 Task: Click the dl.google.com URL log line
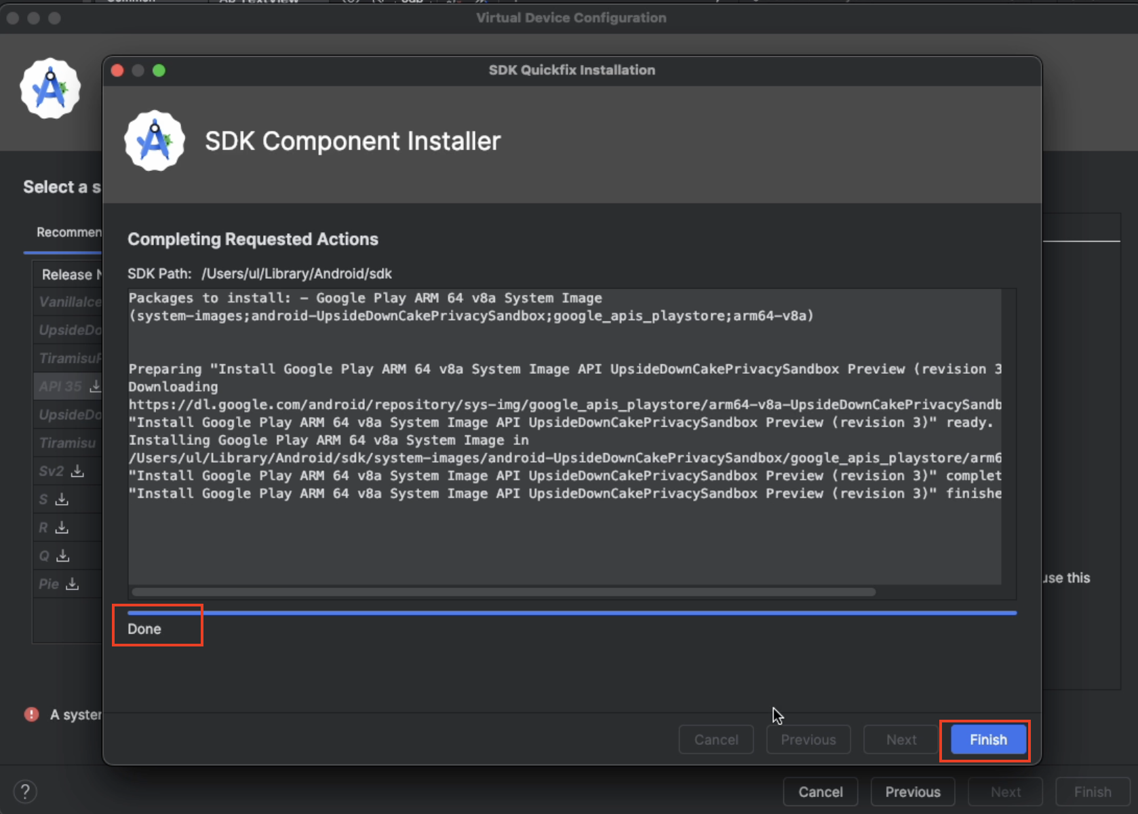[x=565, y=404]
